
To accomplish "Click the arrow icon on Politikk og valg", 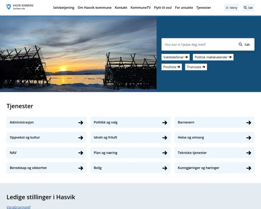I will [x=165, y=123].
